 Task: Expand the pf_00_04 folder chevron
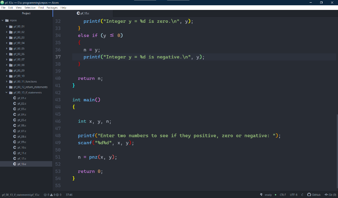[x=7, y=43]
